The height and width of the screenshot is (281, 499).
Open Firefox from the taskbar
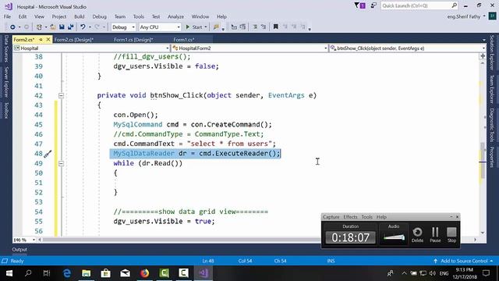coord(144,273)
